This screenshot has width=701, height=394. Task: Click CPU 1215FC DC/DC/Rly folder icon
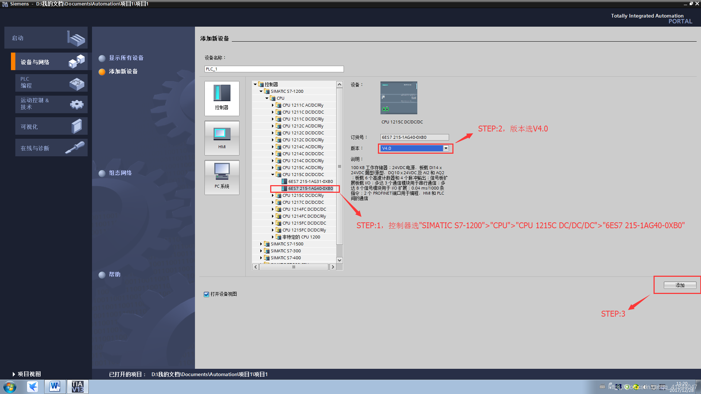[x=278, y=230]
